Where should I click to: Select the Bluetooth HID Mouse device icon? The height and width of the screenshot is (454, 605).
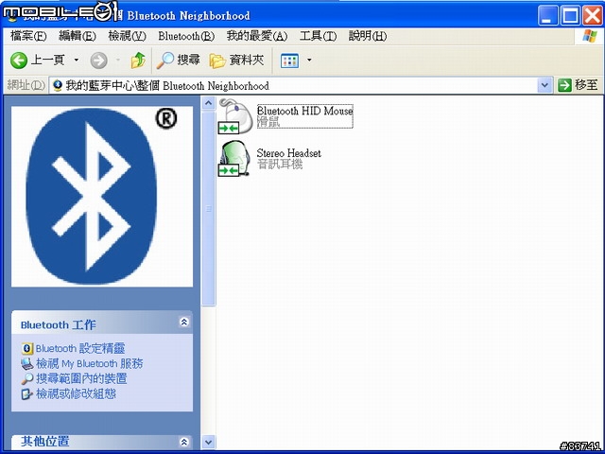pyautogui.click(x=235, y=116)
